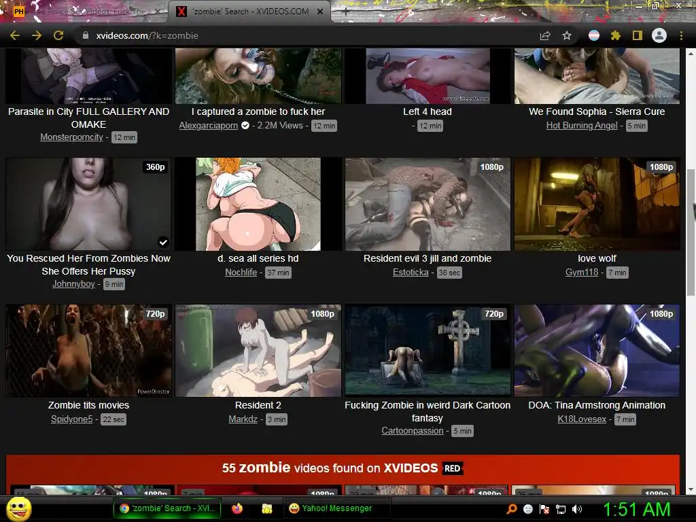Open the share page icon
696x522 pixels.
[545, 35]
